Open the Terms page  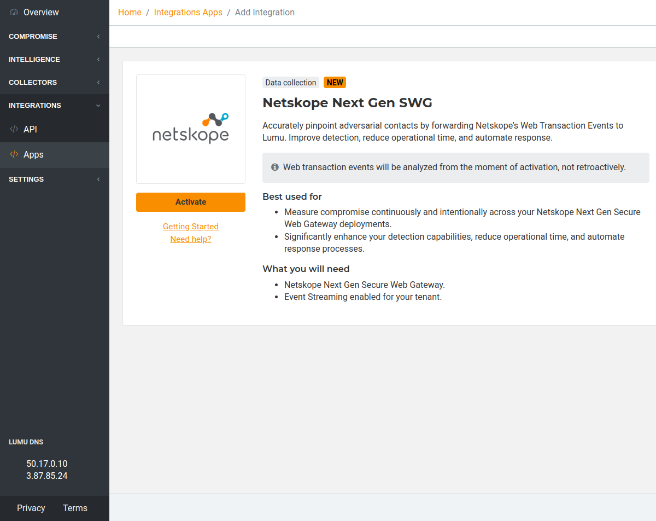74,508
